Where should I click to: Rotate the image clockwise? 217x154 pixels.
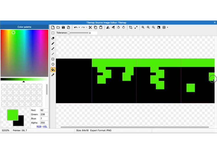124,27
